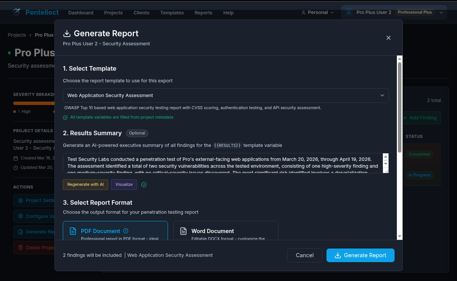Click the Project Settings gear icon

(20, 201)
